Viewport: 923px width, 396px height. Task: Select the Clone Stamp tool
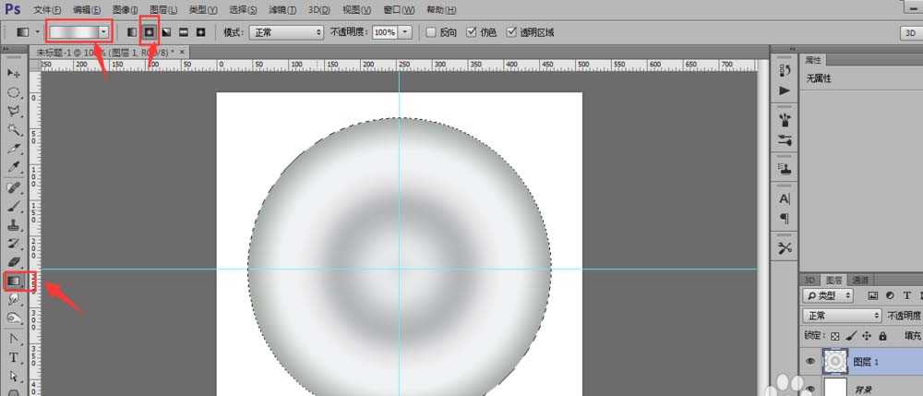tap(14, 224)
